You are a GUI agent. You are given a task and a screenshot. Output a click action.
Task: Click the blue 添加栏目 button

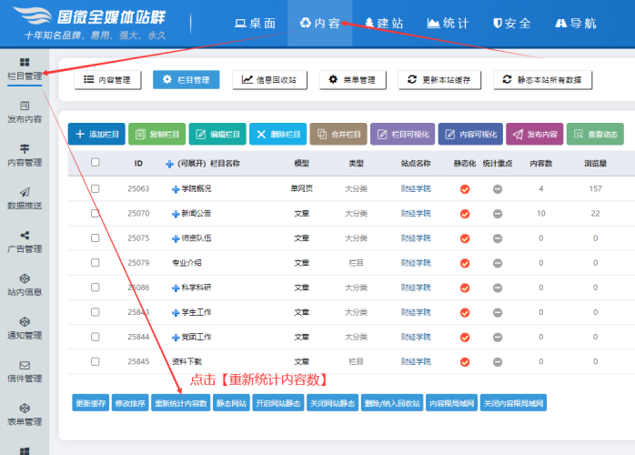(96, 134)
